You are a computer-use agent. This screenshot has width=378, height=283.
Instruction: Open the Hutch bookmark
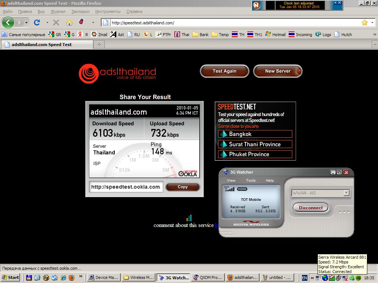pos(343,34)
